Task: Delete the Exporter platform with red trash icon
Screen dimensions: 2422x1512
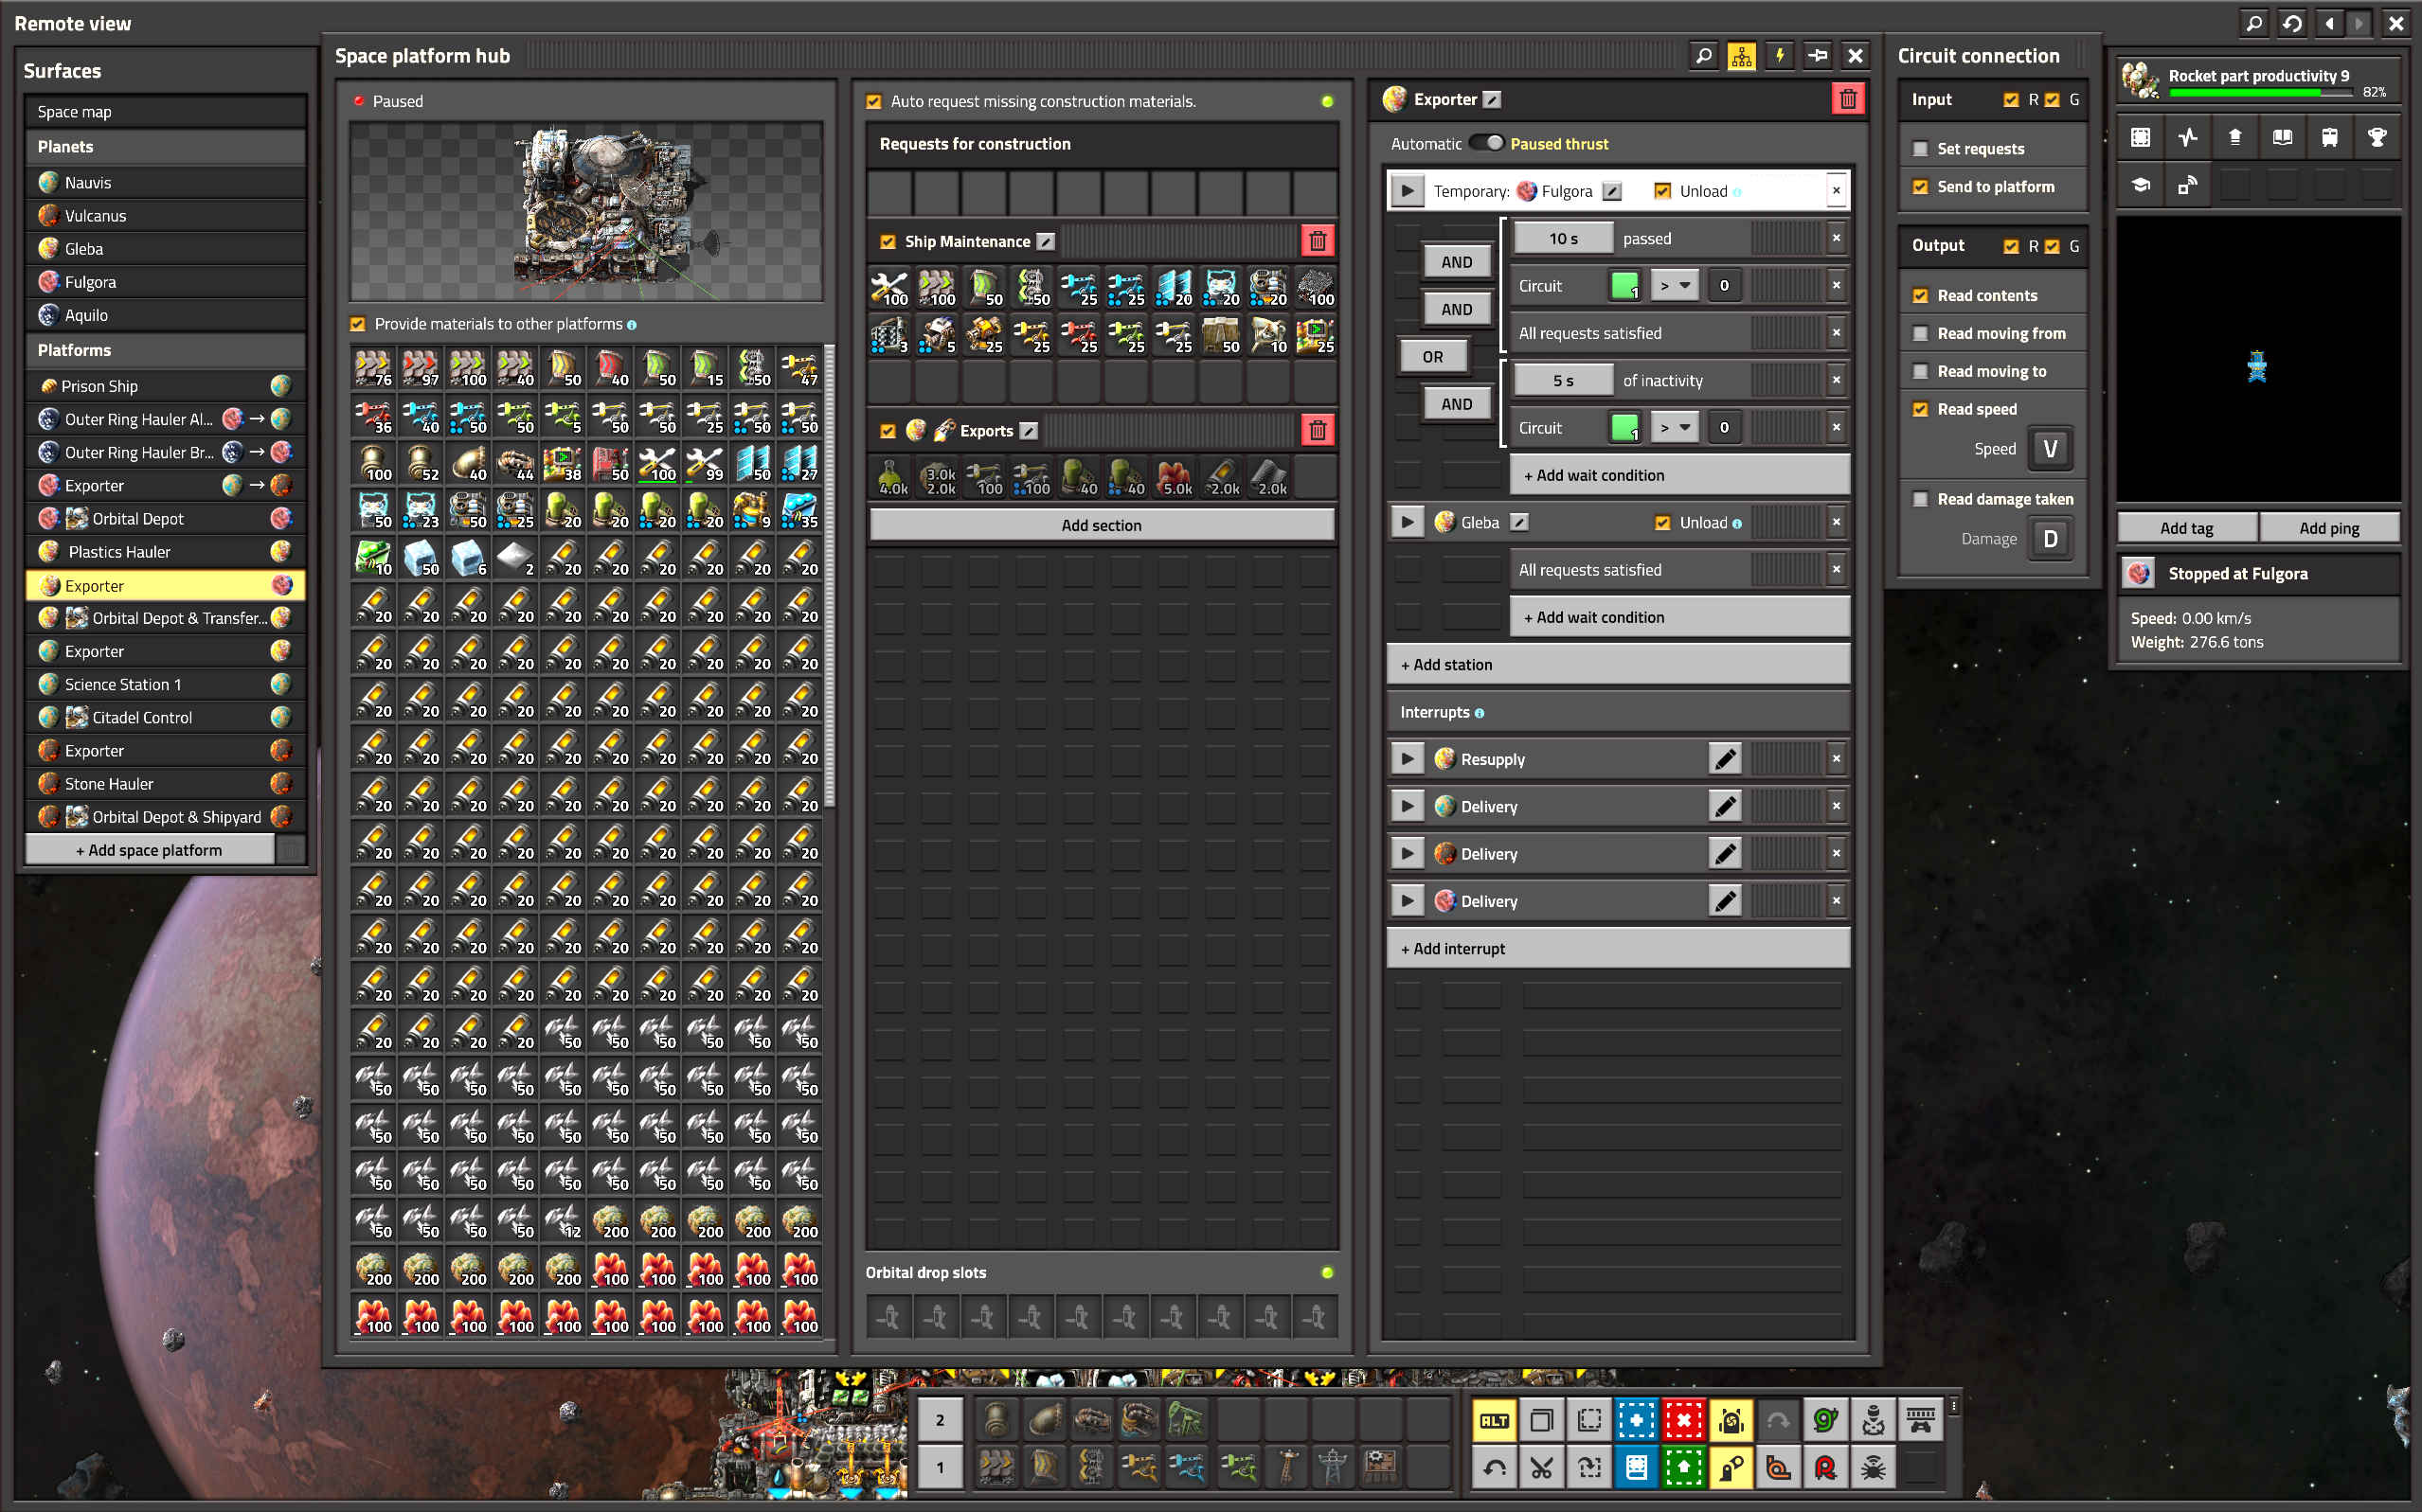Action: click(x=1848, y=99)
